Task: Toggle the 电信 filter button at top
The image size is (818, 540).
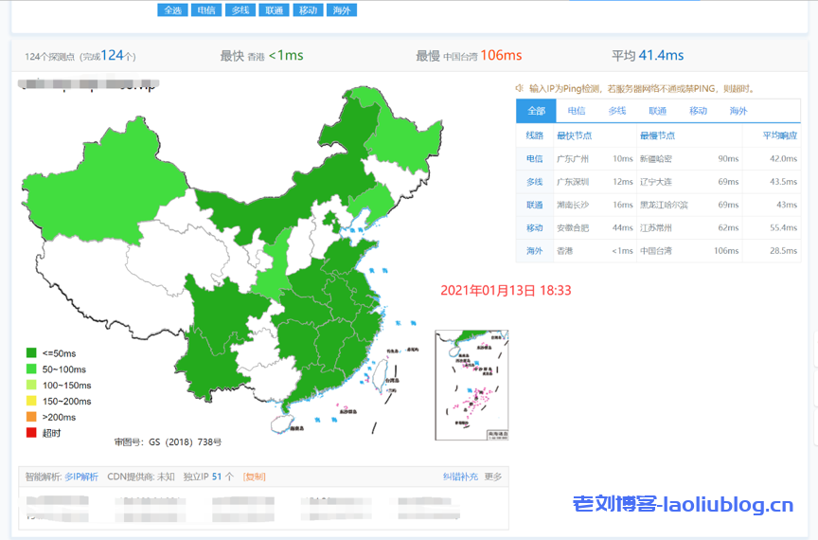Action: pos(205,10)
